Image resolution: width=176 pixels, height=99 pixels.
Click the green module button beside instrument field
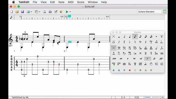coord(165,12)
